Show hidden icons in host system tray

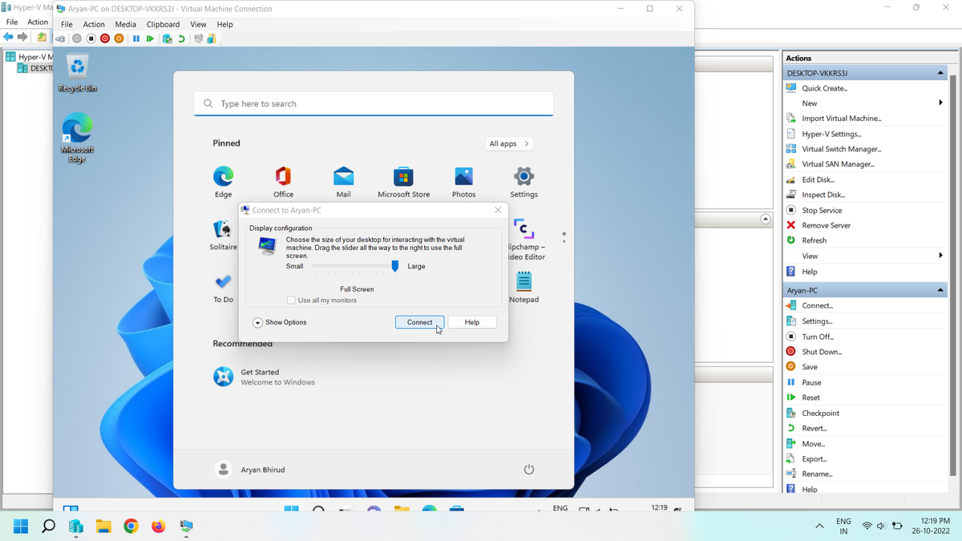[819, 527]
